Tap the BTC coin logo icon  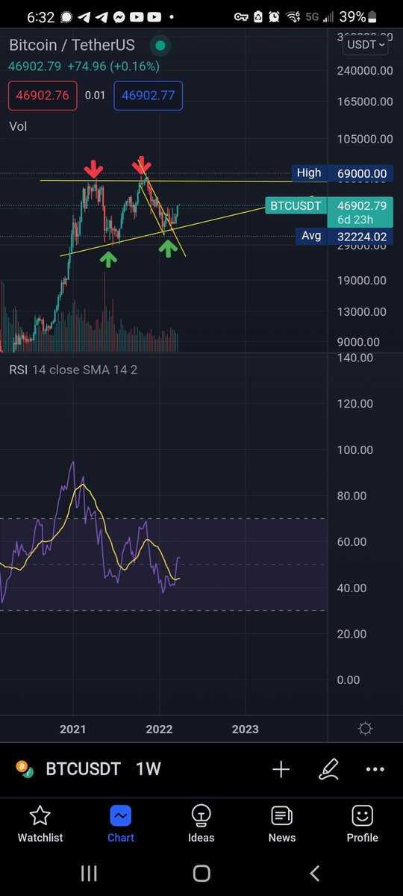pyautogui.click(x=24, y=769)
